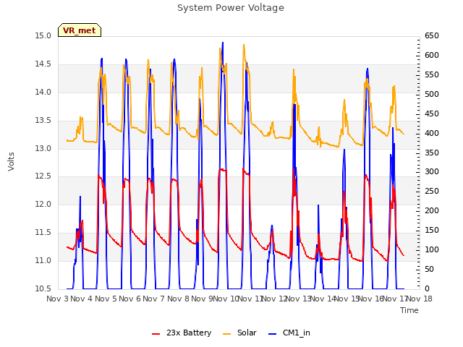Click the 12.5 left axis tick label
463x347 pixels.
pyautogui.click(x=43, y=176)
